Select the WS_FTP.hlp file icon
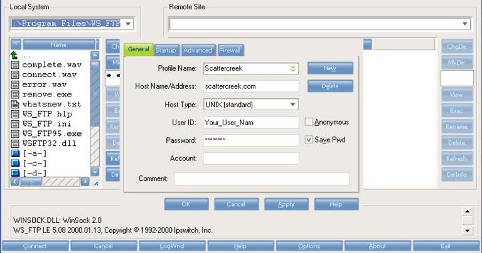 coord(15,114)
